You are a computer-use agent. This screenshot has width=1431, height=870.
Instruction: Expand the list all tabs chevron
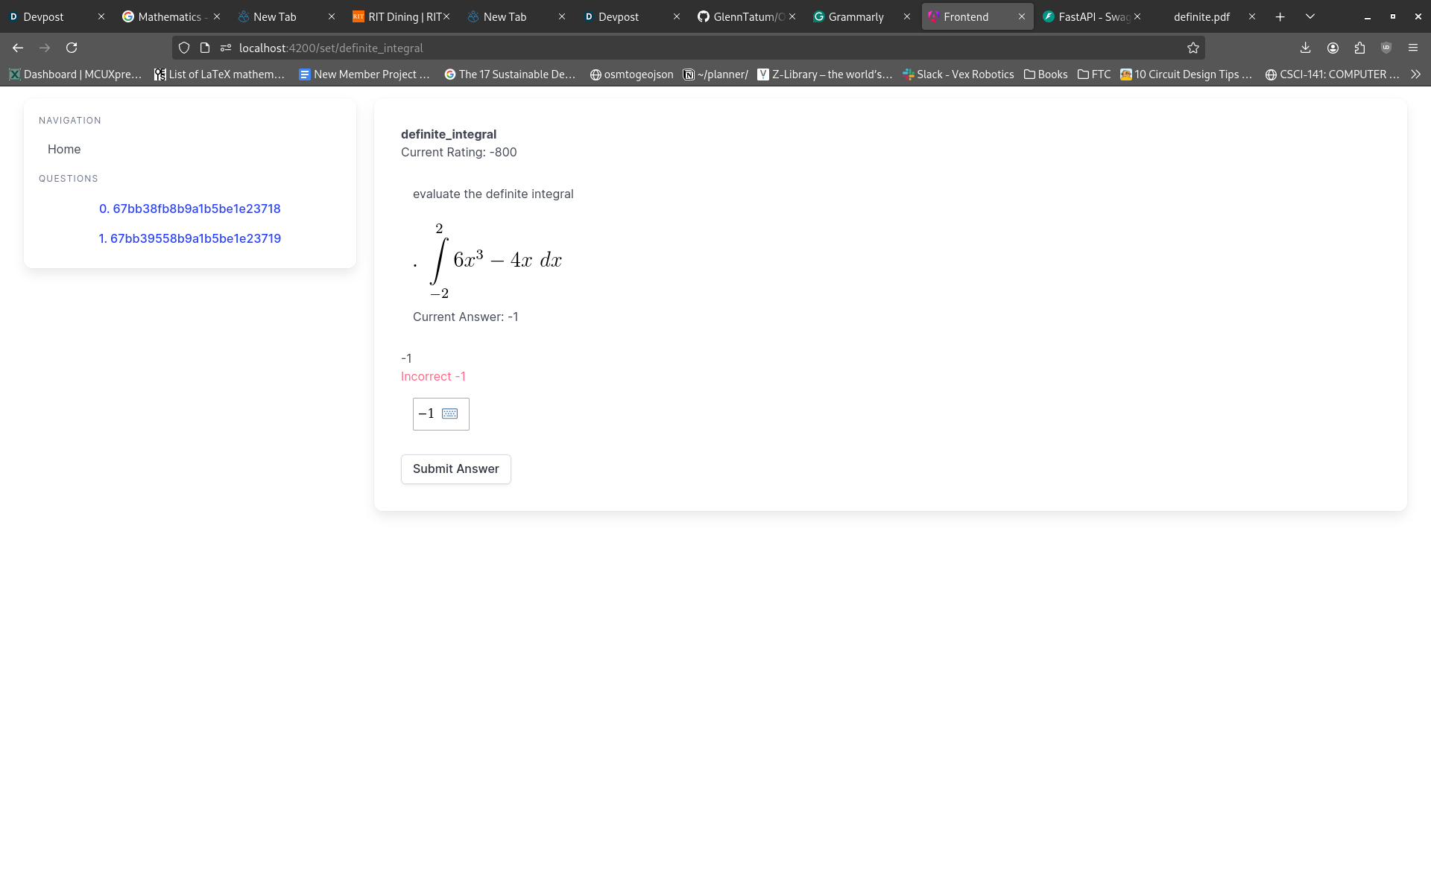tap(1310, 16)
